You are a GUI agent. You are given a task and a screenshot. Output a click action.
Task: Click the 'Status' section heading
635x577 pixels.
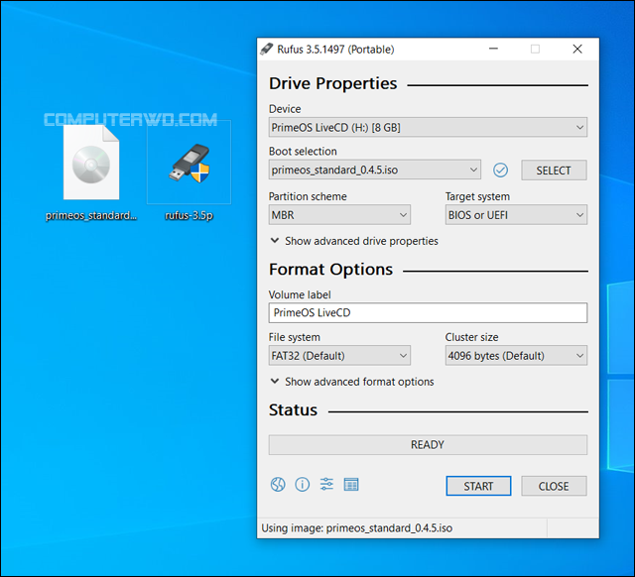[x=294, y=410]
